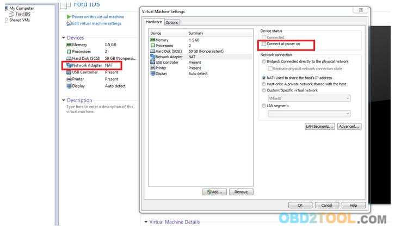Click green Power on virtual machine arrow

point(69,17)
